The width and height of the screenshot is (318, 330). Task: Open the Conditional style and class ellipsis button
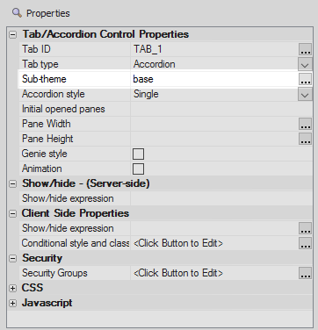click(x=305, y=243)
